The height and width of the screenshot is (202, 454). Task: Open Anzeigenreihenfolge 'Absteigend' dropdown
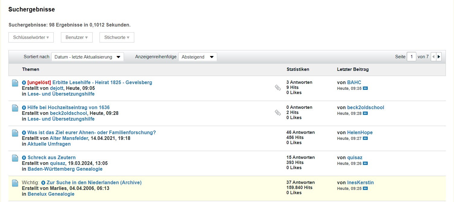pyautogui.click(x=198, y=57)
